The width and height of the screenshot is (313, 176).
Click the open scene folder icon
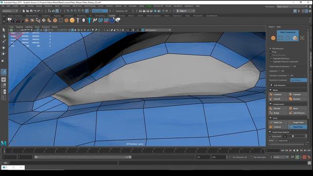coord(27,11)
